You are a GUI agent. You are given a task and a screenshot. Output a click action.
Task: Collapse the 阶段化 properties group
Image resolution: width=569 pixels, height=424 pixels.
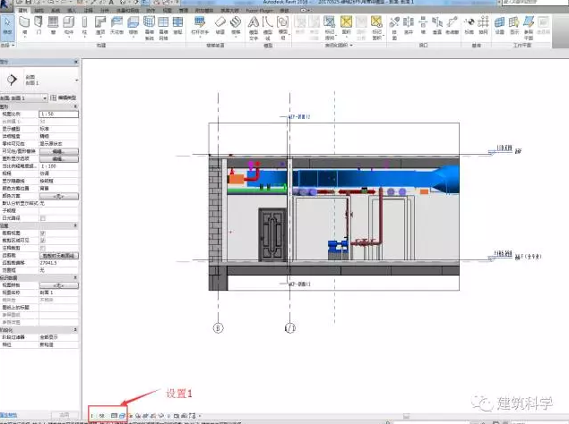pos(75,330)
